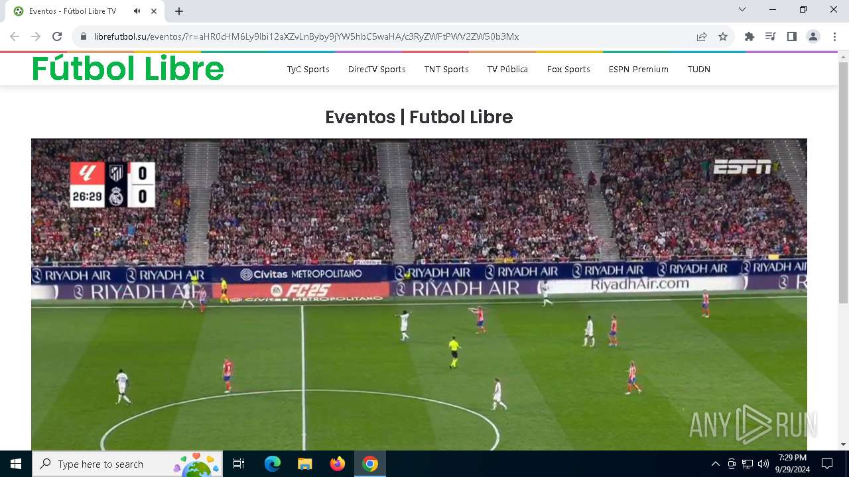849x477 pixels.
Task: Open the taskbar clock and date
Action: (x=793, y=464)
